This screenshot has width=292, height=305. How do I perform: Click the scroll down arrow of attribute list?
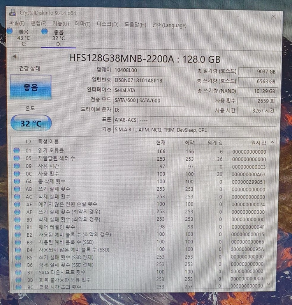tap(269, 284)
